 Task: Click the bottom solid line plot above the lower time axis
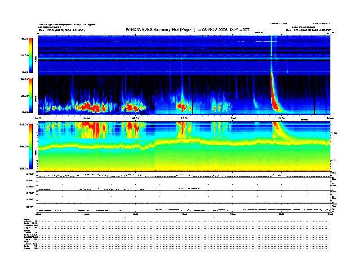(184, 210)
